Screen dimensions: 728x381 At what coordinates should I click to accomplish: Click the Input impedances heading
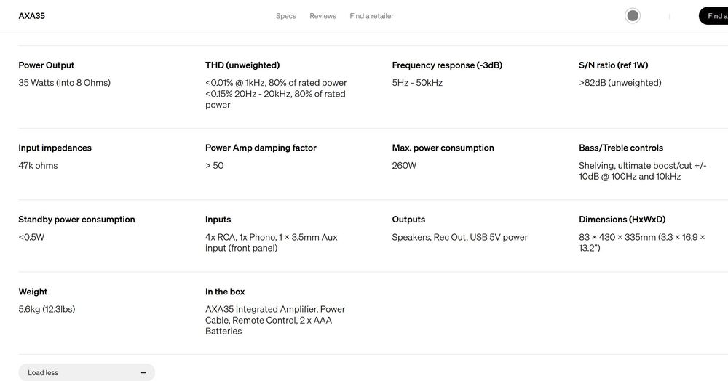click(55, 148)
